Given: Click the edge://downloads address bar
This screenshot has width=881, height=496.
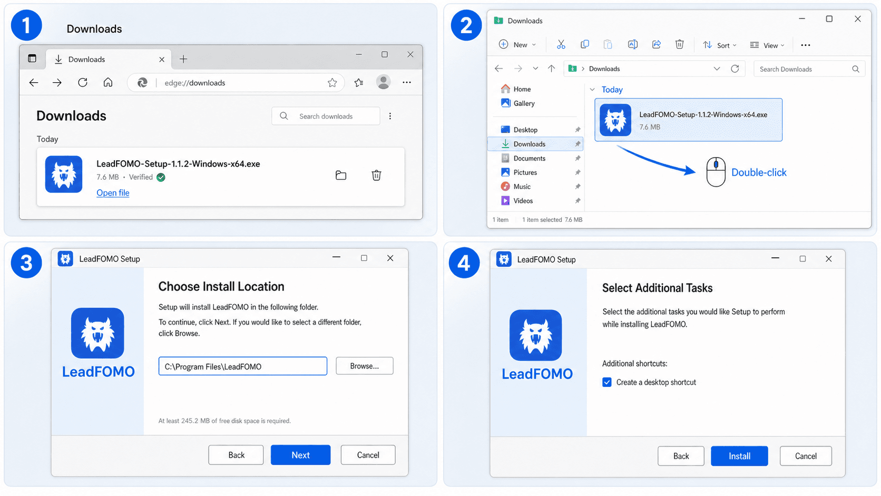Looking at the screenshot, I should 236,83.
